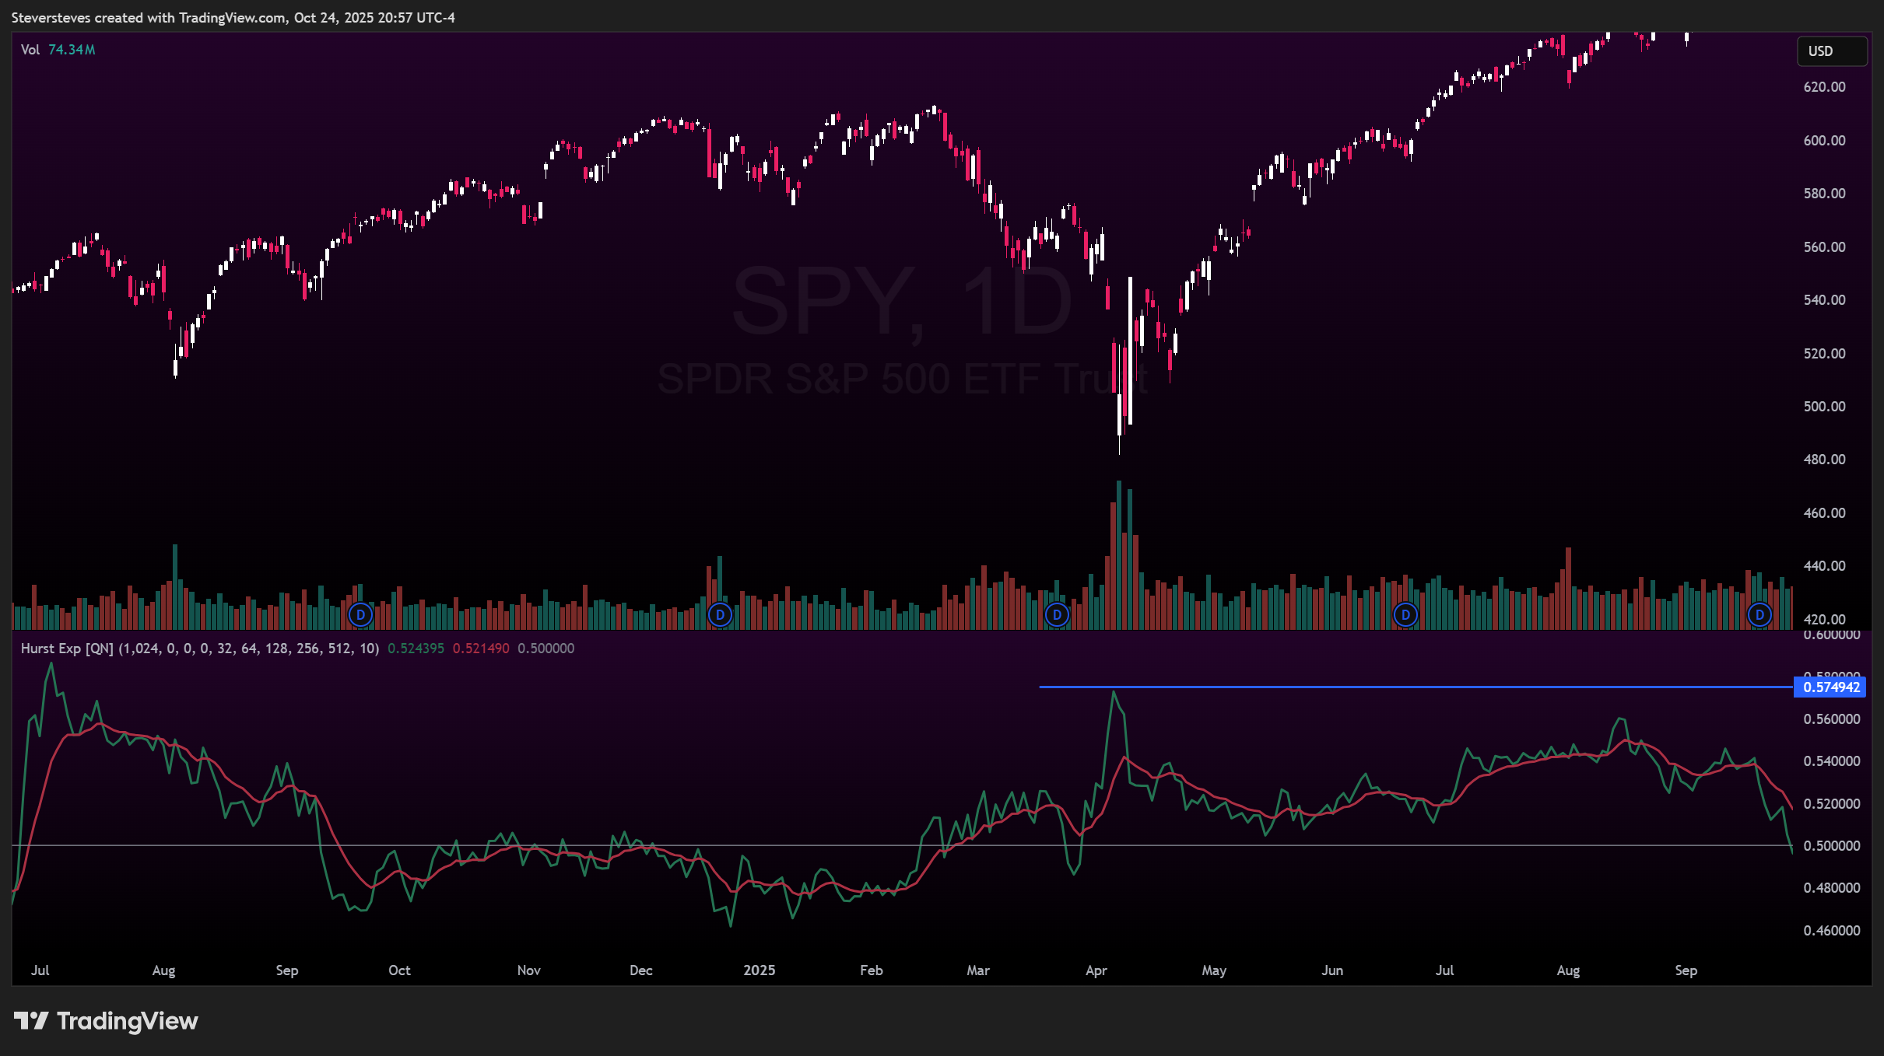
Task: Click the 500.00 price axis label
Action: click(x=1824, y=407)
